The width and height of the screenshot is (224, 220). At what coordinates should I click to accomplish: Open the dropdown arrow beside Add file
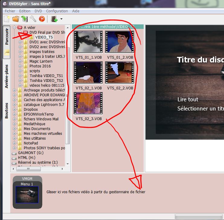click(x=61, y=19)
